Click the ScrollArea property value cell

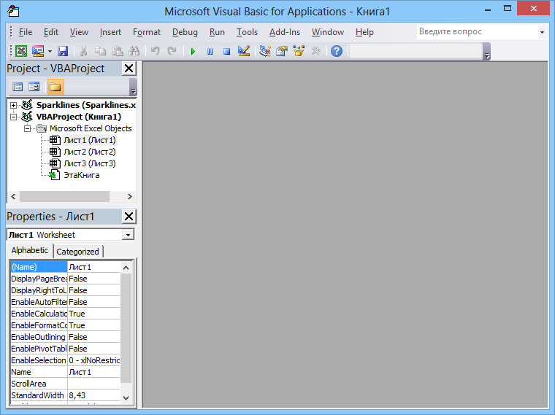pyautogui.click(x=93, y=384)
